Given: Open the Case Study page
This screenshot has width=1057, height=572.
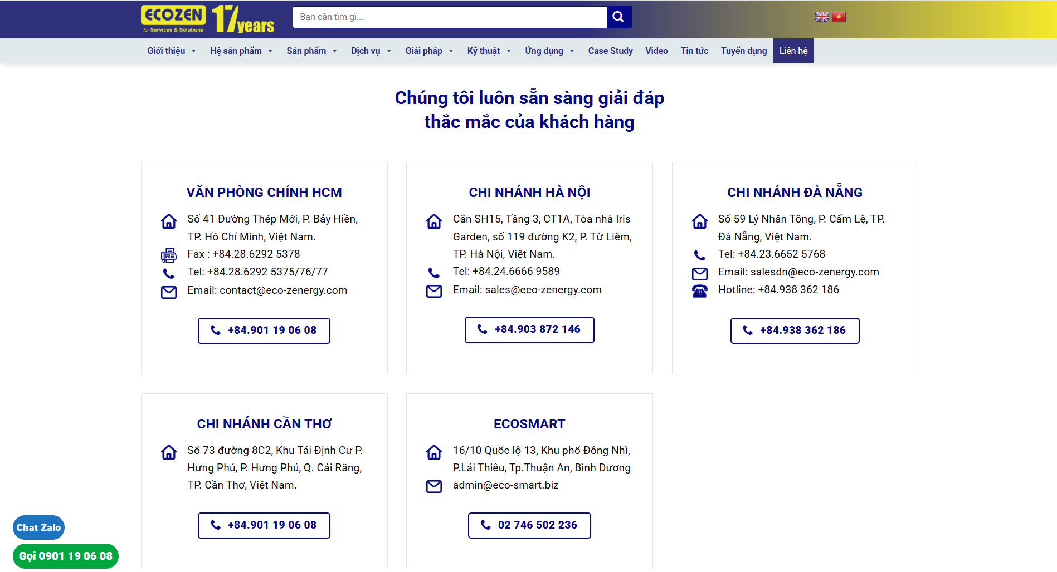Looking at the screenshot, I should 610,51.
